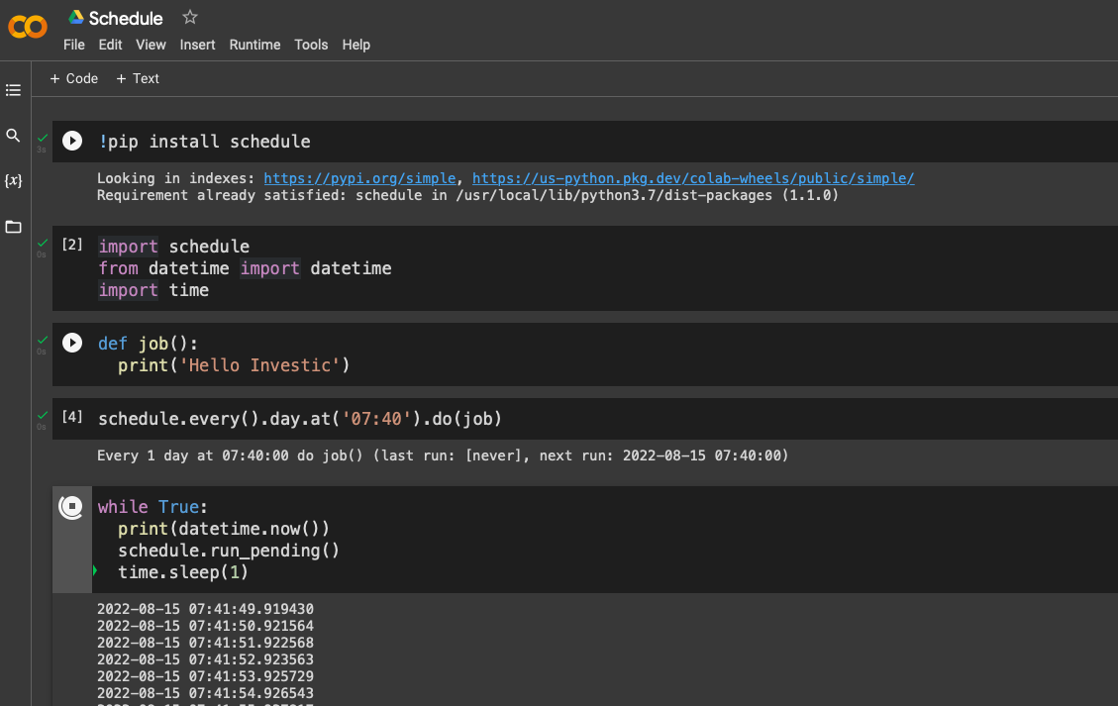Click the Colab logo to go home
Viewport: 1118px width, 706px height.
tap(28, 28)
